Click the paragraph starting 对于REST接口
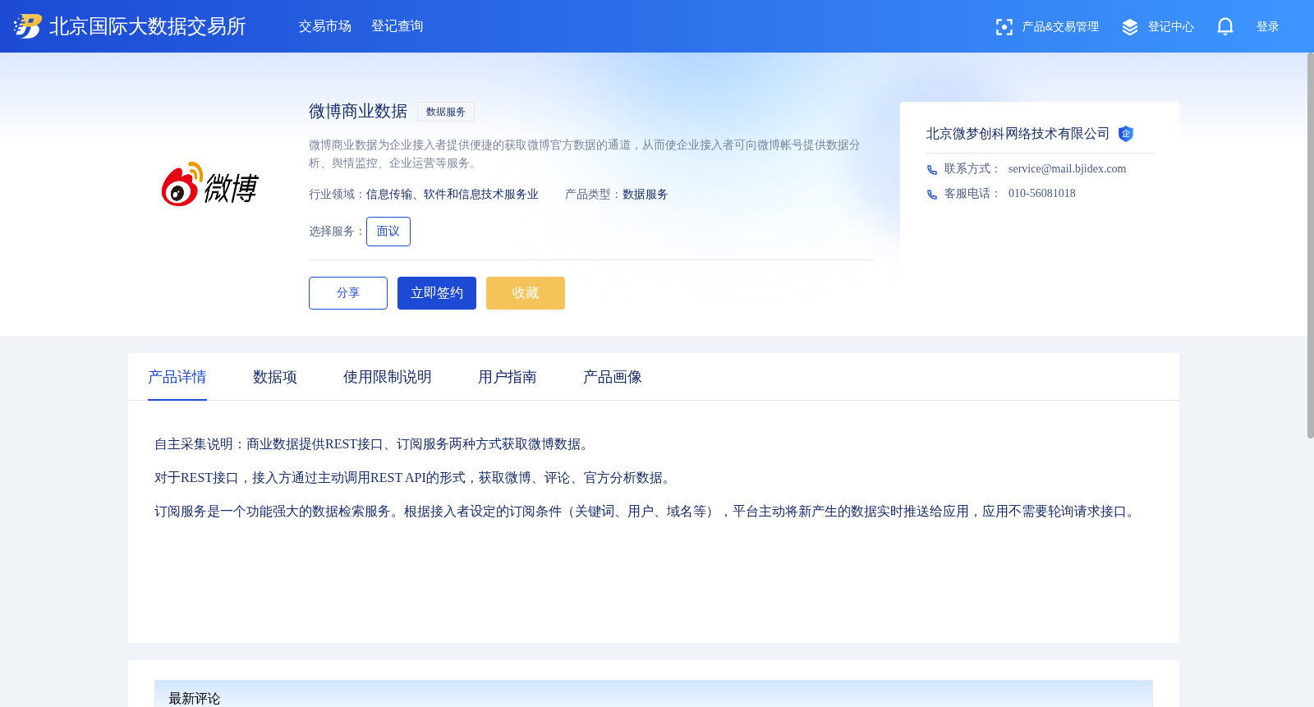Viewport: 1314px width, 707px height. (x=415, y=478)
